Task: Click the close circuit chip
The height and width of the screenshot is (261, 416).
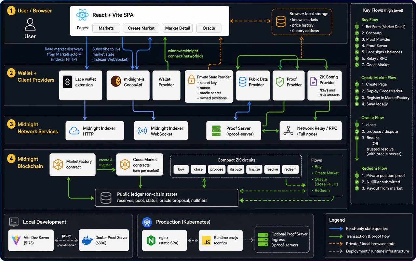Action: pyautogui.click(x=198, y=169)
